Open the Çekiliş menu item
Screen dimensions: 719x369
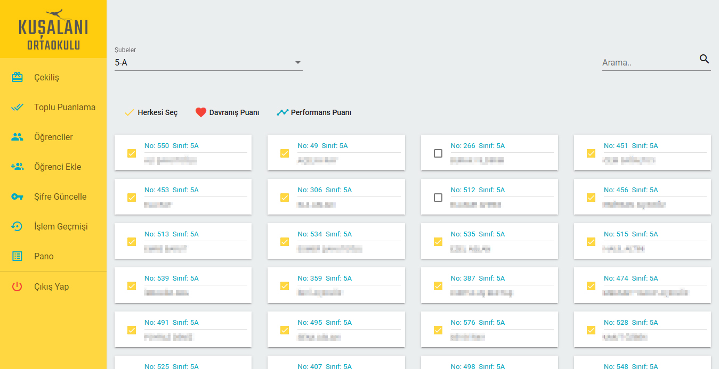coord(53,77)
